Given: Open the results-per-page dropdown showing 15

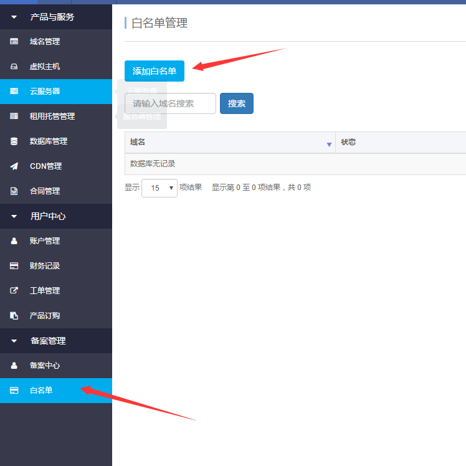Looking at the screenshot, I should 159,188.
